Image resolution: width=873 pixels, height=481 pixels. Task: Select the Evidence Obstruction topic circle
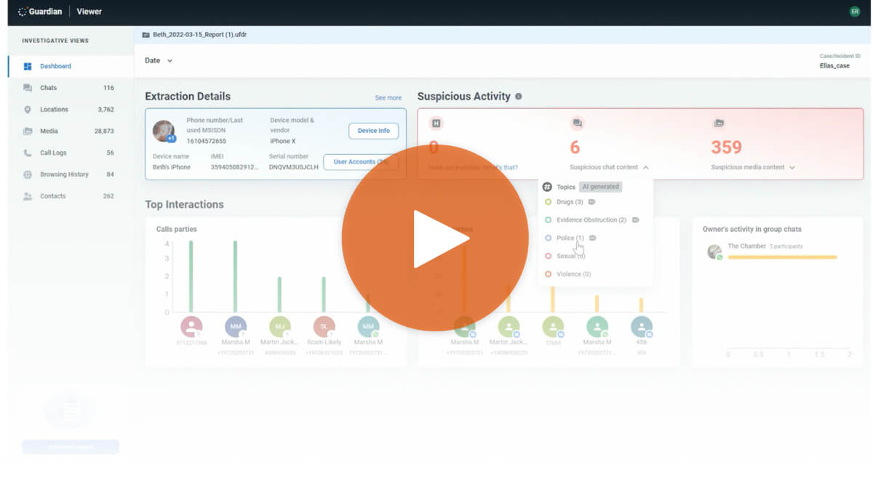[549, 220]
